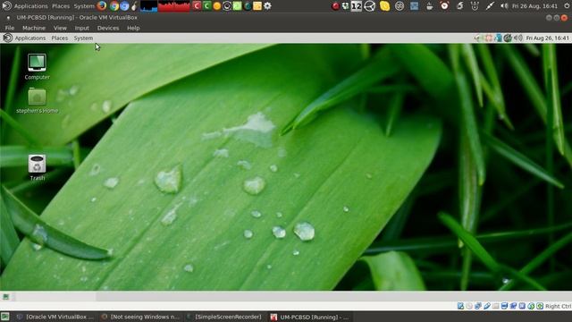Click the red record indicator tray icon
The image size is (572, 322).
(x=335, y=6)
